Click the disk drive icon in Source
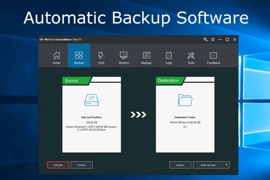The width and height of the screenshot is (270, 180). [92, 100]
